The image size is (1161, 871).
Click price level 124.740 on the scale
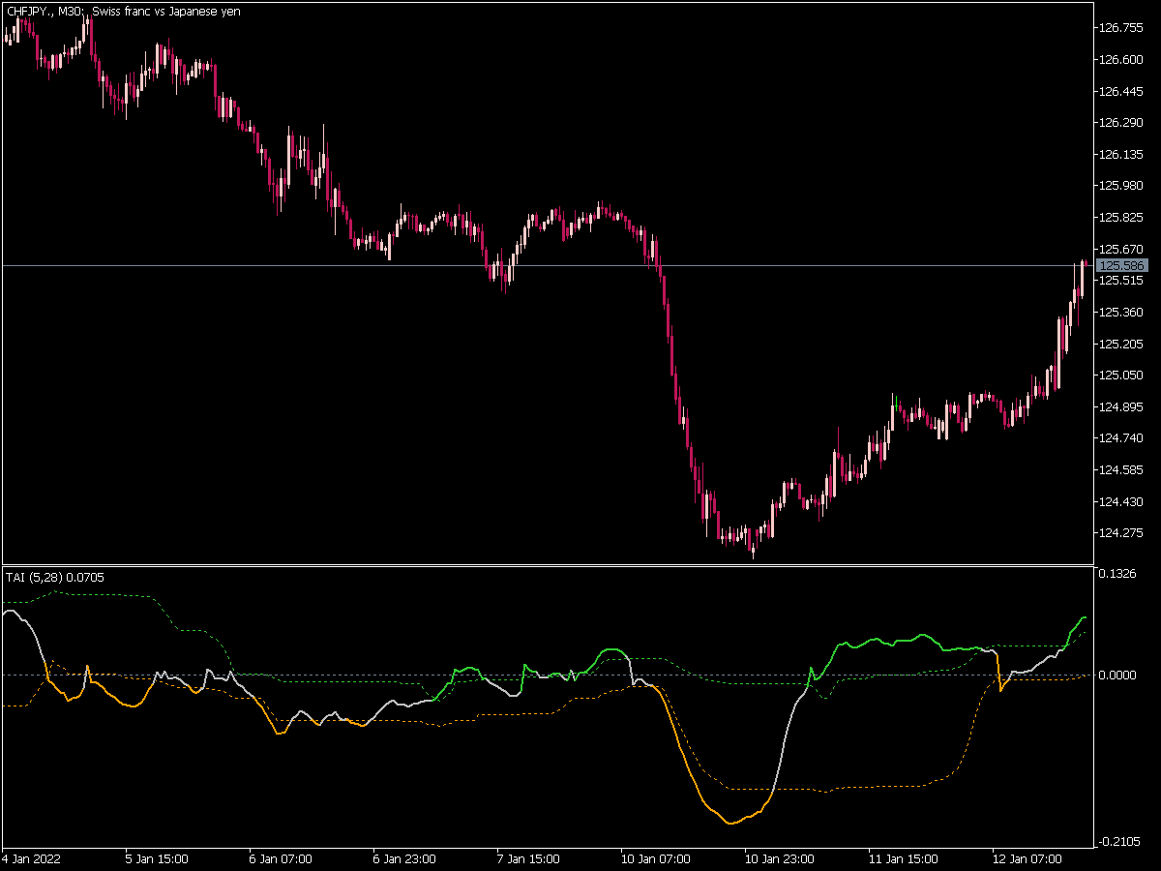[1122, 438]
